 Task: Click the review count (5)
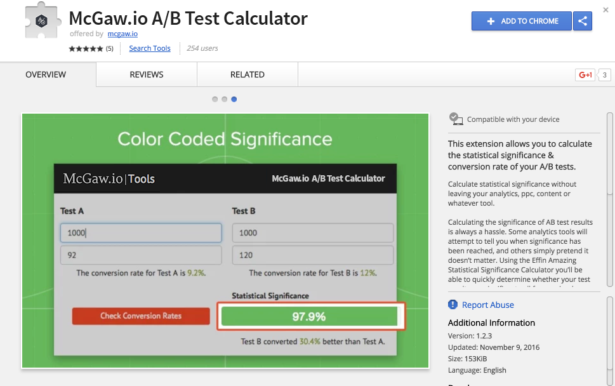coord(109,49)
